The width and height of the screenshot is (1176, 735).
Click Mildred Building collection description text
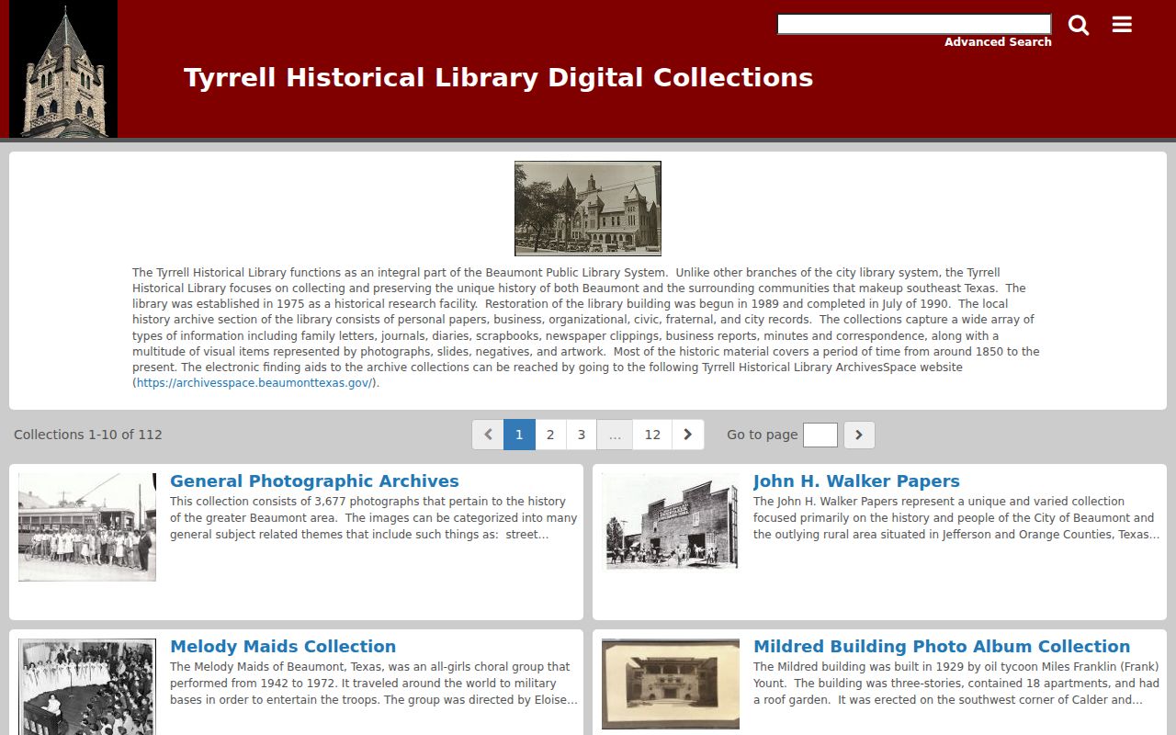tap(956, 683)
